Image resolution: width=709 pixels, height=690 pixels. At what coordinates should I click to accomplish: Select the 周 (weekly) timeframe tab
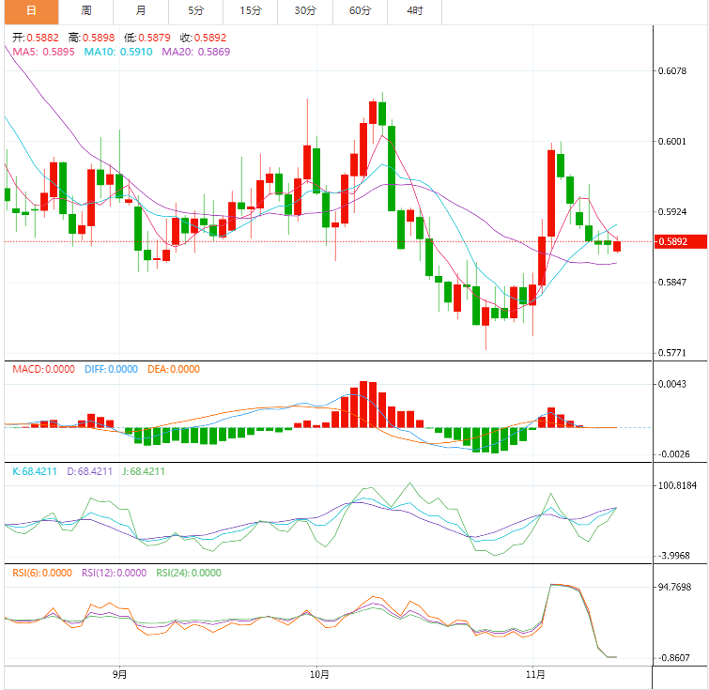(x=86, y=11)
